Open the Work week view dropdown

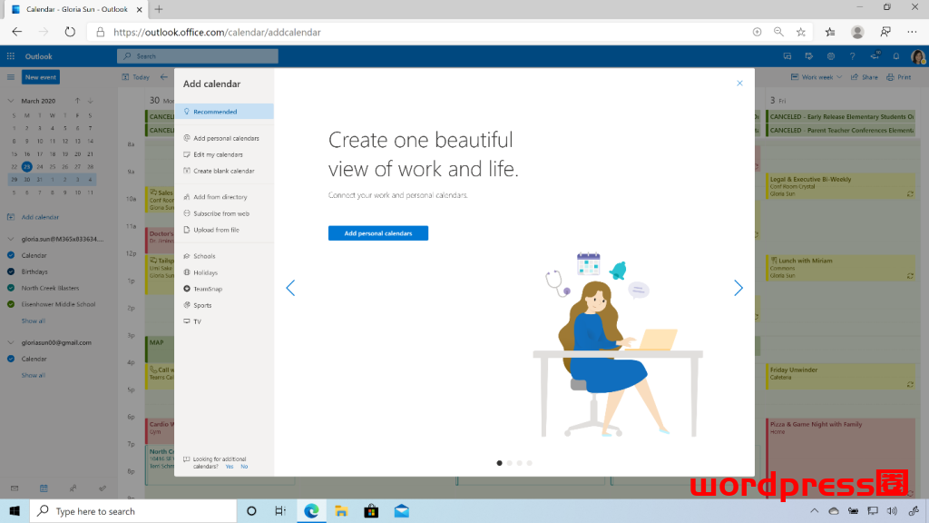817,77
